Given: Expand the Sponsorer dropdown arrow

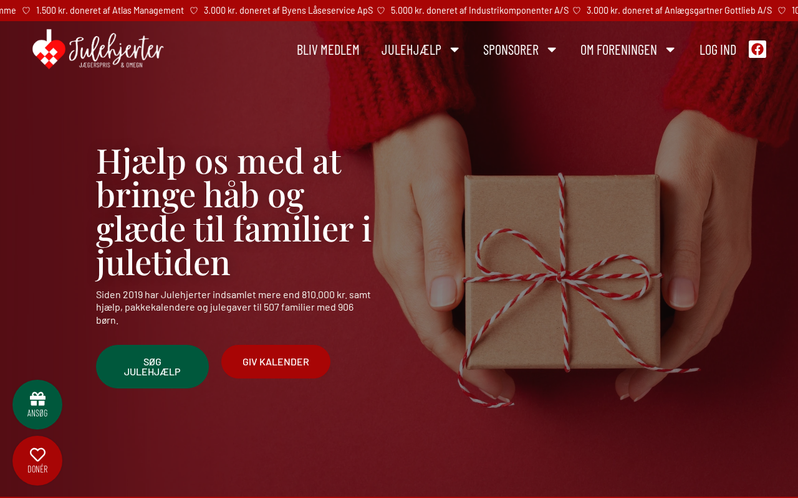Looking at the screenshot, I should [x=552, y=50].
